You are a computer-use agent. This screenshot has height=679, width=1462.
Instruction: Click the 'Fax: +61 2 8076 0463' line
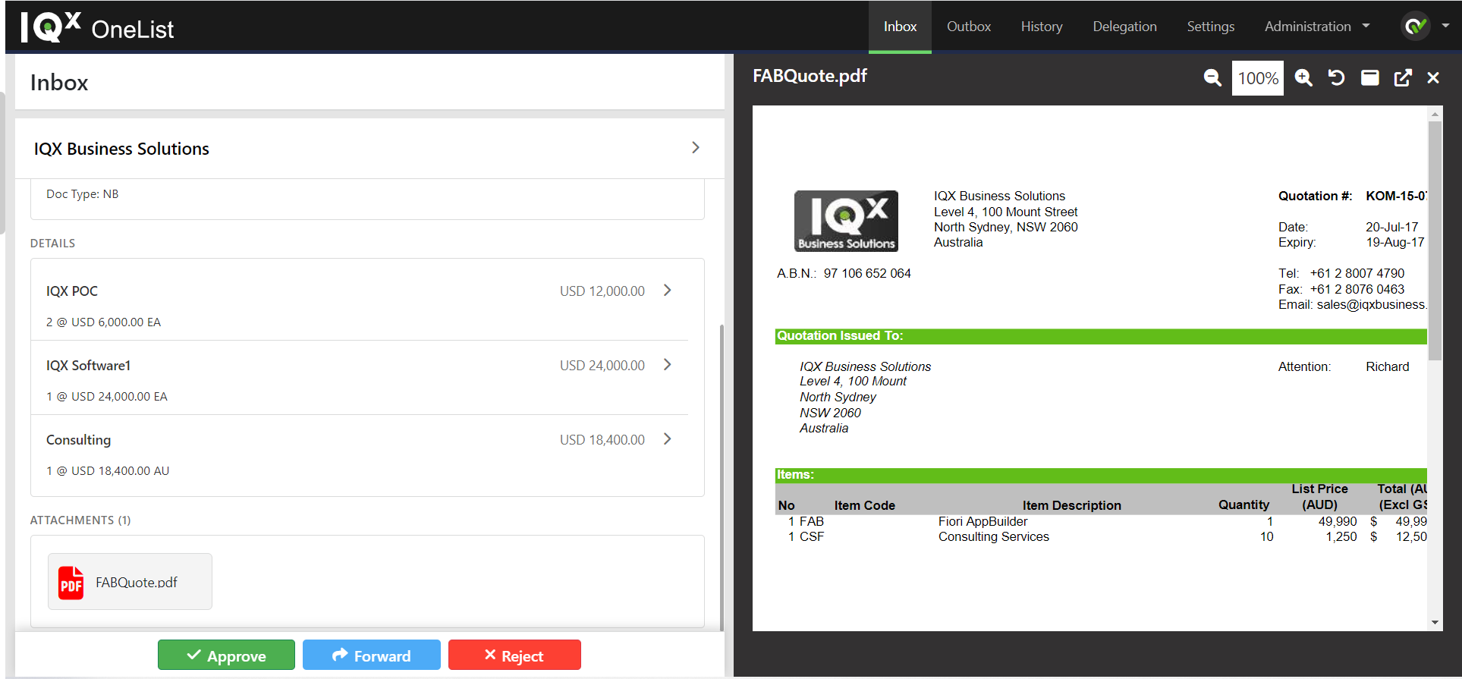coord(1341,289)
